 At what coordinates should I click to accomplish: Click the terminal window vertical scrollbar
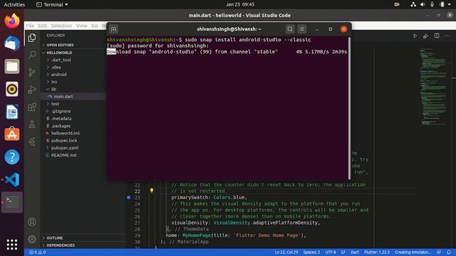[x=349, y=108]
